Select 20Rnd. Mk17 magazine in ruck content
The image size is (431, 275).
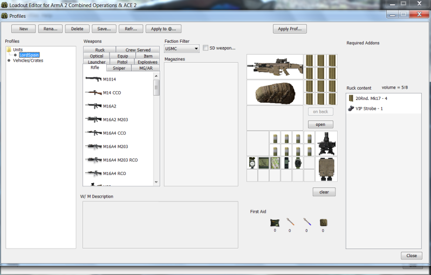coord(384,98)
